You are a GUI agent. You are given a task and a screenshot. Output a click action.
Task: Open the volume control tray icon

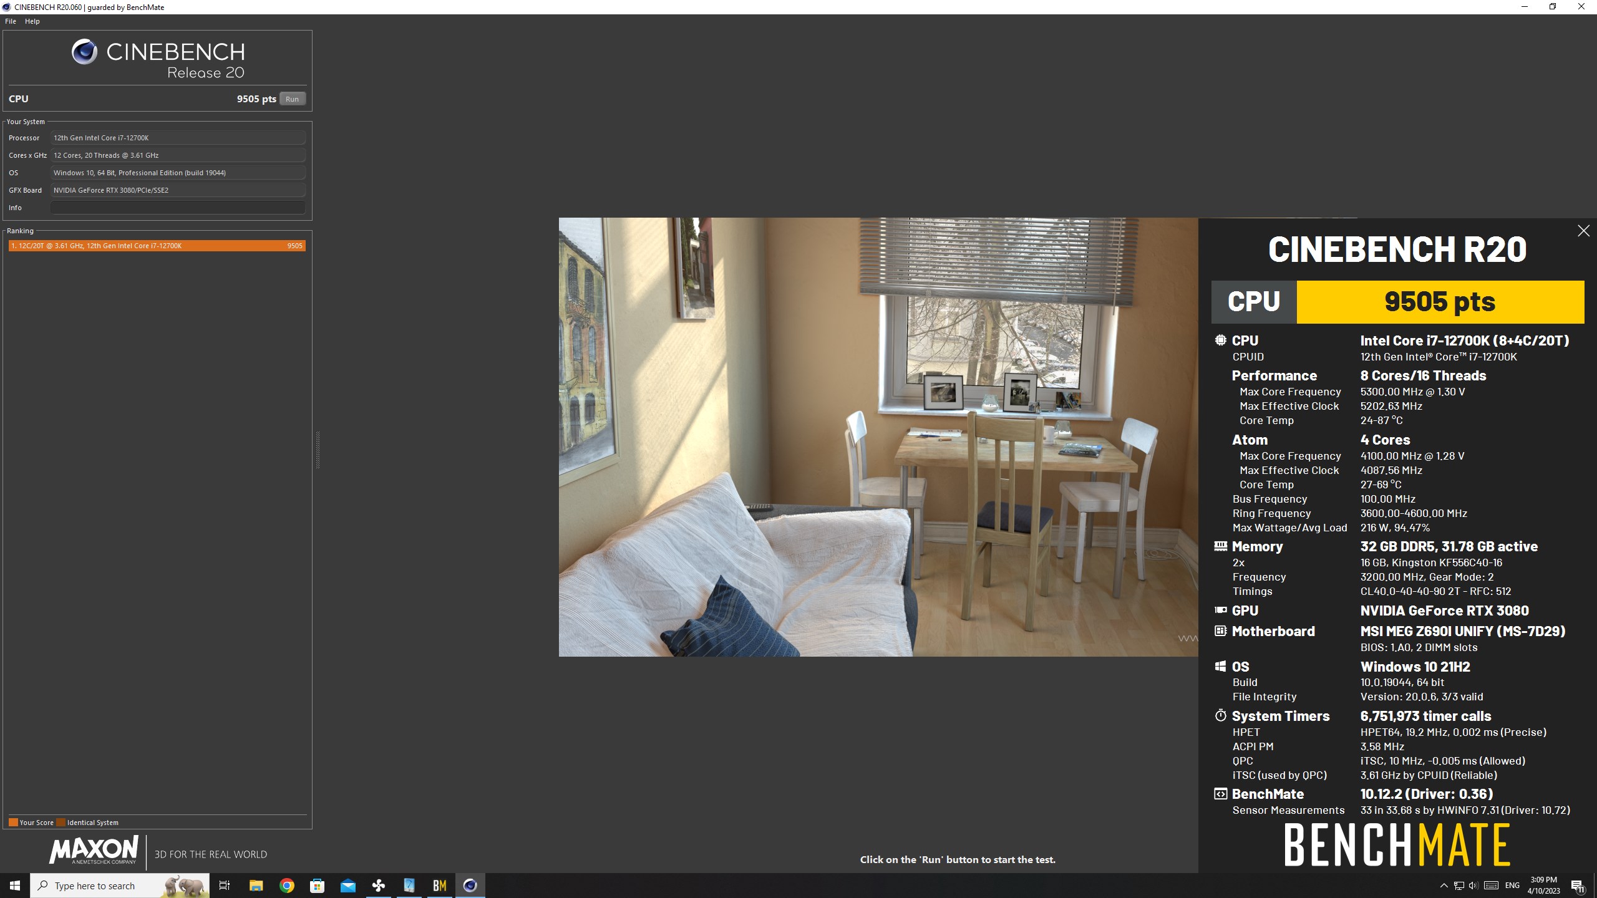pos(1473,886)
